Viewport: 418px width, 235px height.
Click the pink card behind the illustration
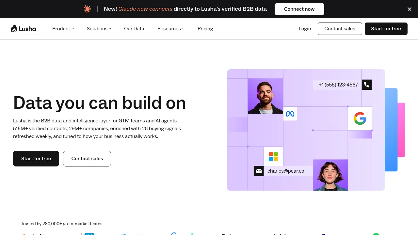coord(401,130)
